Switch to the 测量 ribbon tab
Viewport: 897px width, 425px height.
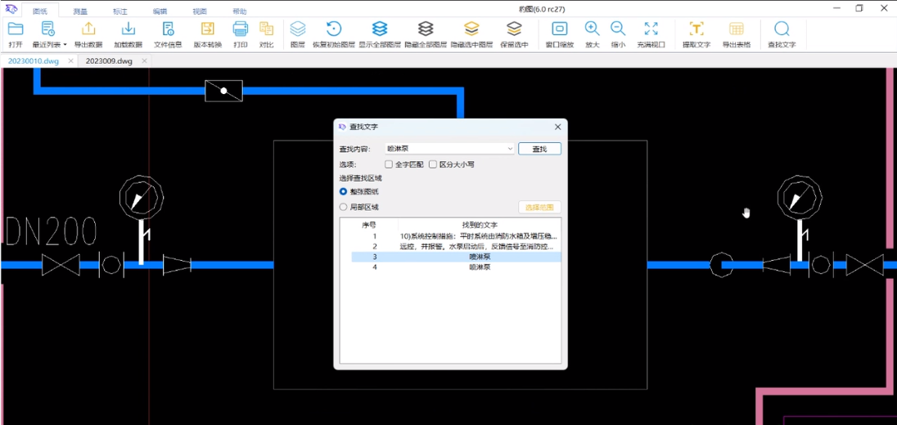point(81,11)
